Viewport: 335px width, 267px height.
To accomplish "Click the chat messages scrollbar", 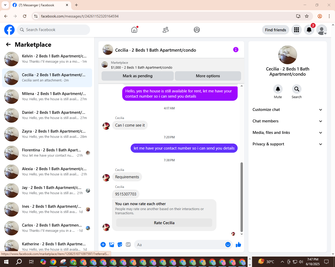I will (242, 197).
